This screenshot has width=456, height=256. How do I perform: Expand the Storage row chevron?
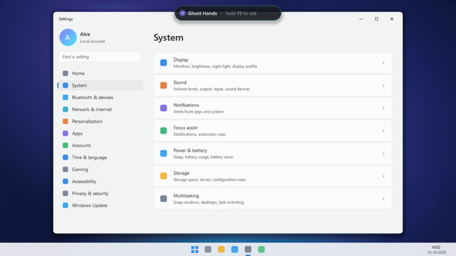(x=383, y=176)
